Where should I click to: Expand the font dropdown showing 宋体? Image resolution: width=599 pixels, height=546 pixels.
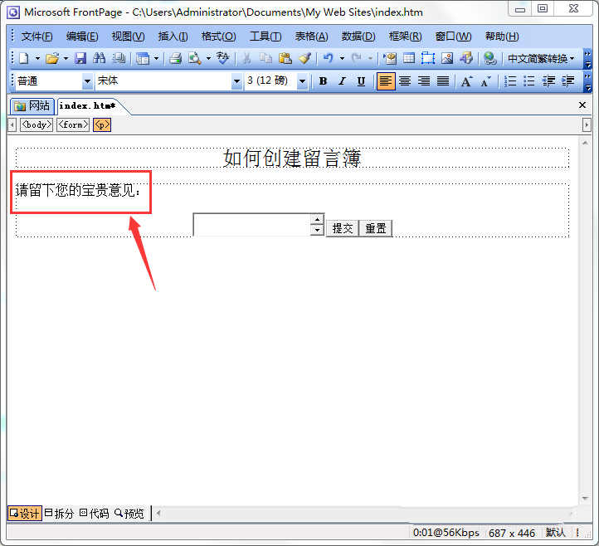click(236, 81)
